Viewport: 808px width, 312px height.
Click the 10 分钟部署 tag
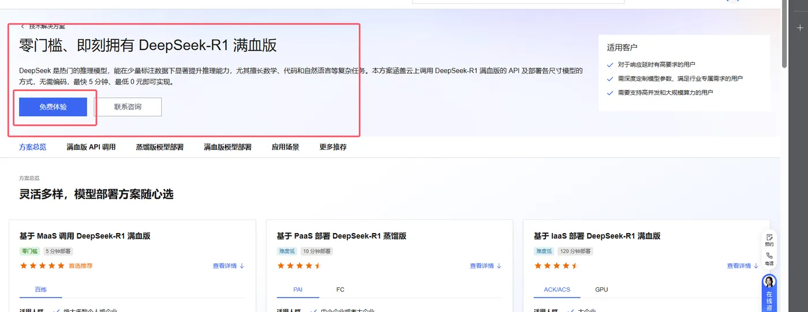point(317,251)
